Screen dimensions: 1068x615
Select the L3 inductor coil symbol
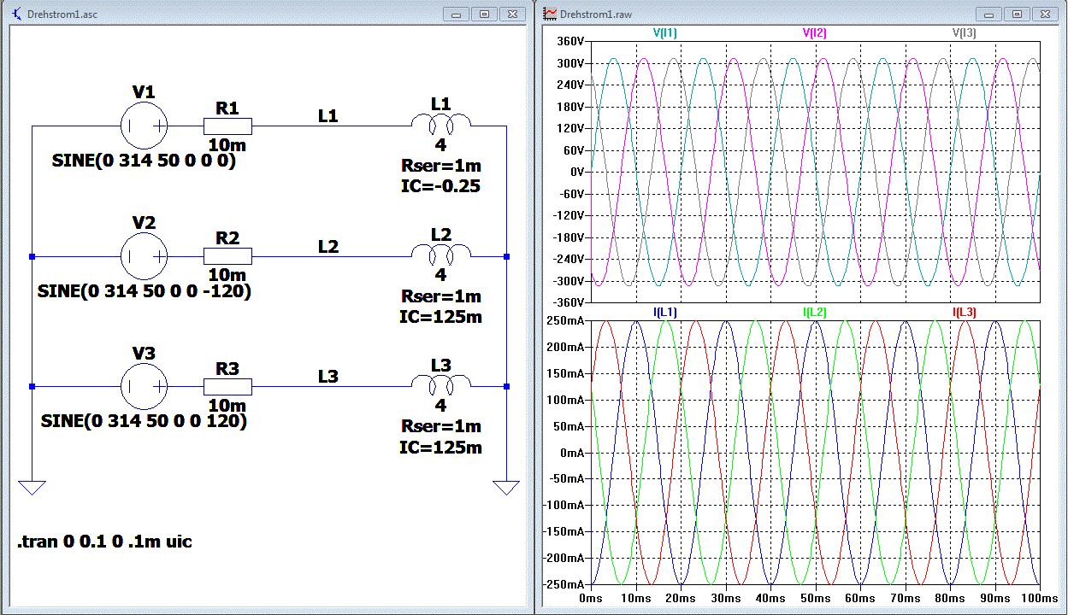click(x=440, y=384)
